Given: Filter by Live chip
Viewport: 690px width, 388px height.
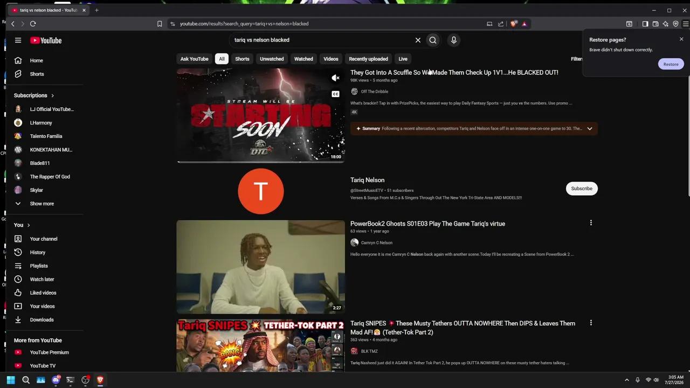Looking at the screenshot, I should pyautogui.click(x=403, y=59).
